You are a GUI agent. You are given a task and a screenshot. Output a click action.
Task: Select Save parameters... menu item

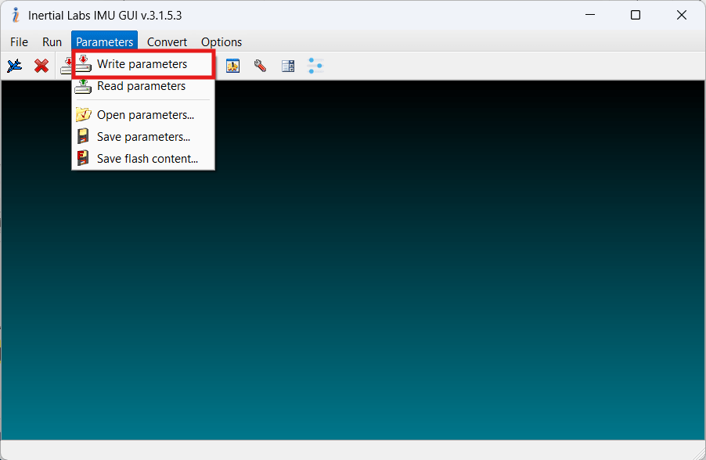[143, 137]
